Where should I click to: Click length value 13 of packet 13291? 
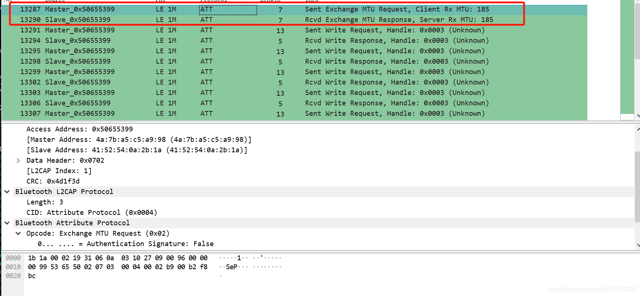[280, 31]
